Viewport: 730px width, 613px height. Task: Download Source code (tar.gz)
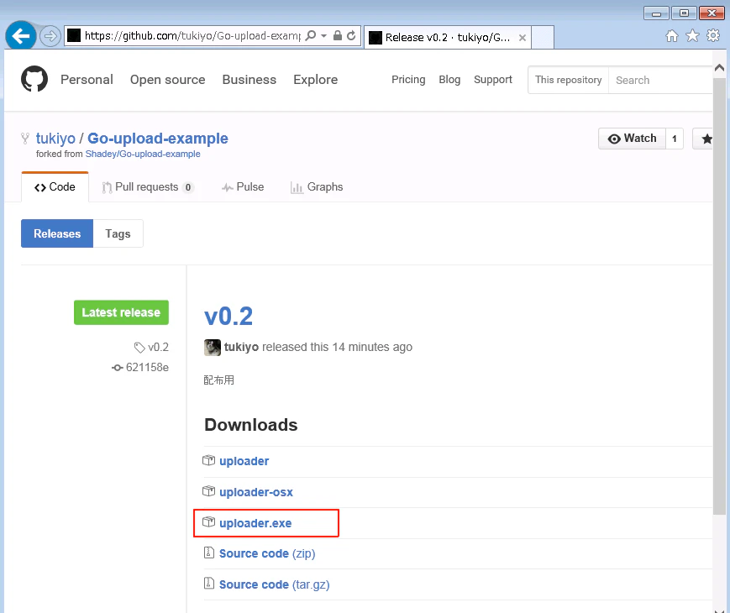pos(274,584)
